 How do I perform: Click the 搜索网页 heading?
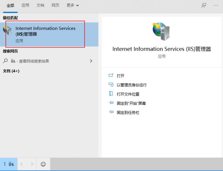click(x=10, y=51)
